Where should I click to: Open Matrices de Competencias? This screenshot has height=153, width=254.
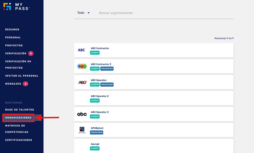(17, 129)
